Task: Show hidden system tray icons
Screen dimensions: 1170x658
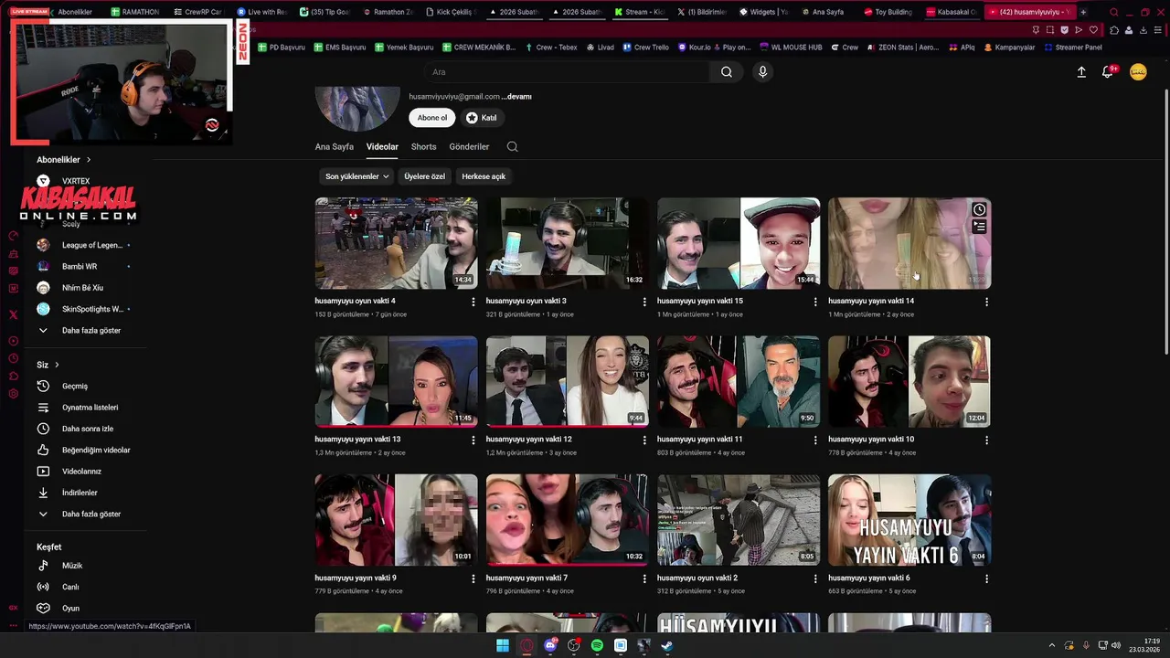Action: pos(1051,645)
